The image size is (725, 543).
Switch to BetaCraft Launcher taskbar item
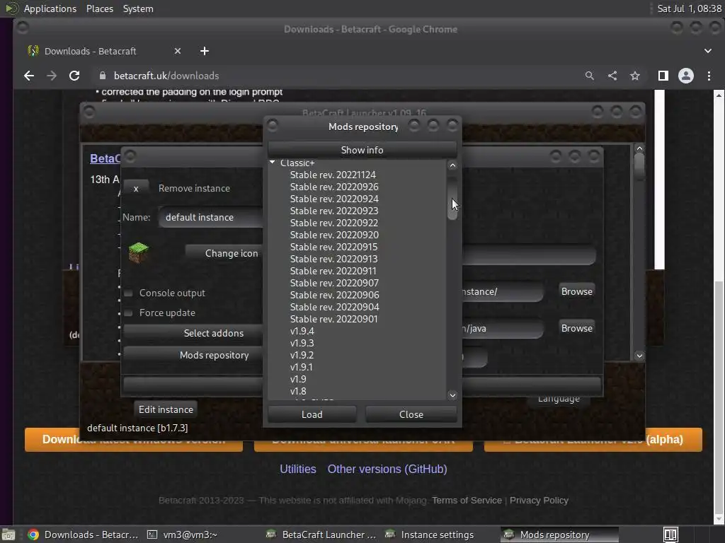[322, 535]
